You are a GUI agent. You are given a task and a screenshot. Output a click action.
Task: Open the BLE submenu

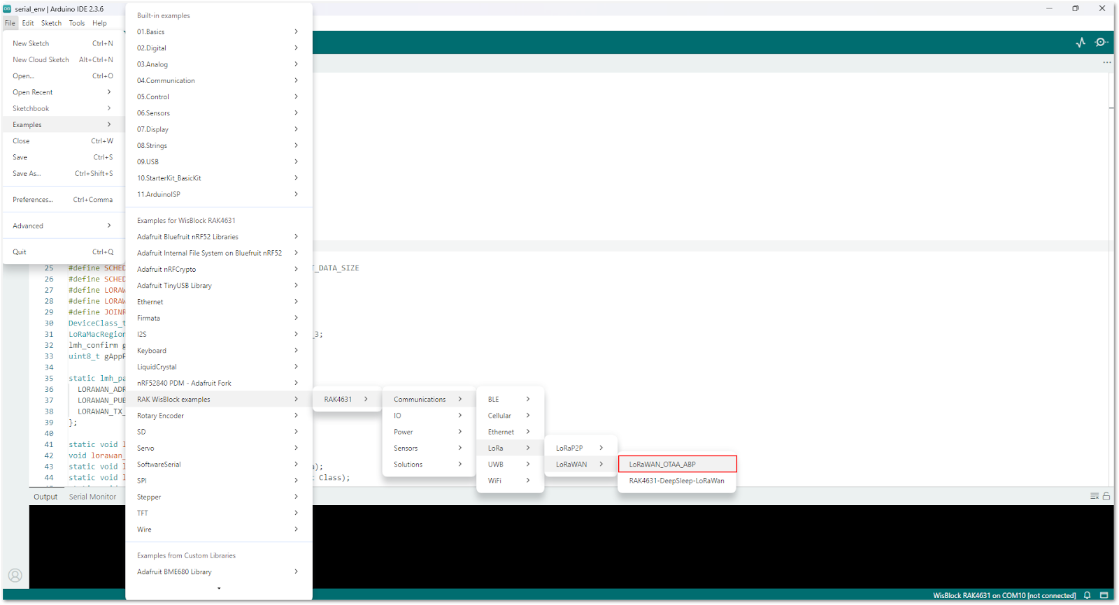(510, 400)
